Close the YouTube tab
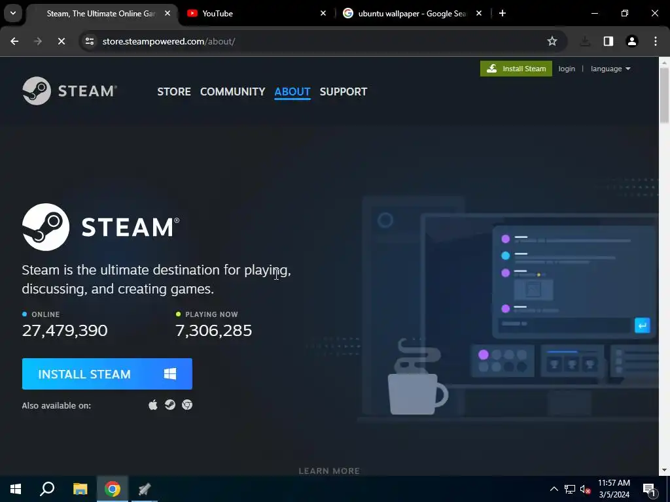The height and width of the screenshot is (502, 670). [x=323, y=14]
